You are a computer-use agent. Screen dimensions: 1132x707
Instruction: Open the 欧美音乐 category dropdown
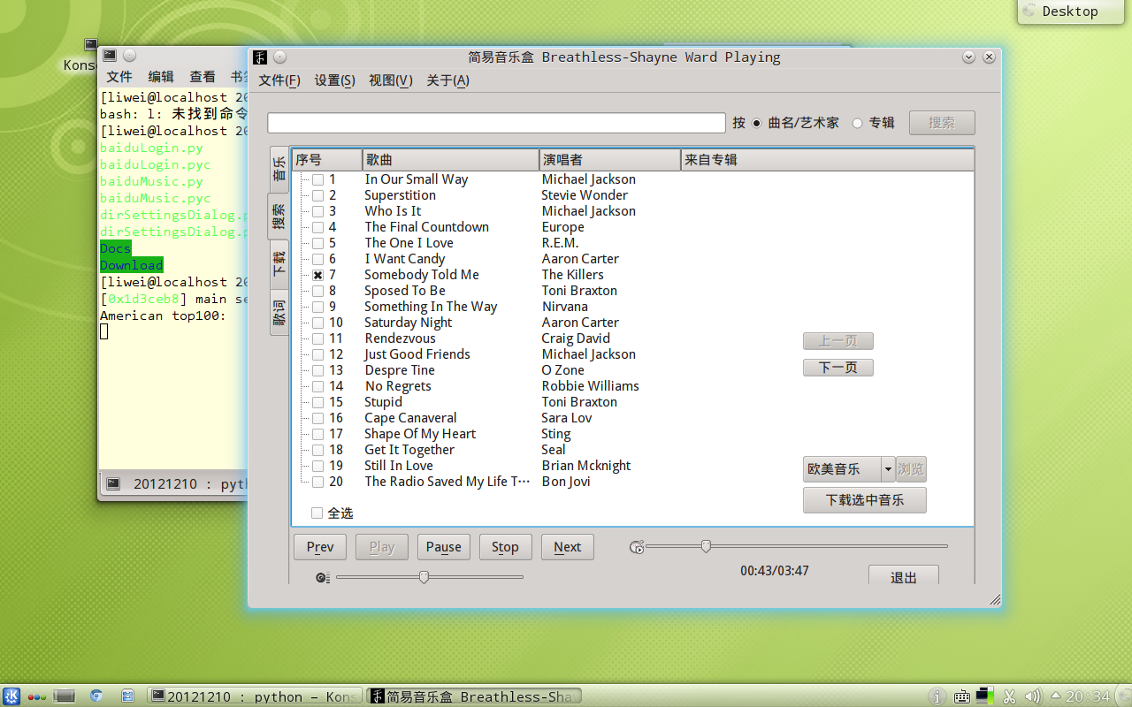[x=849, y=469]
